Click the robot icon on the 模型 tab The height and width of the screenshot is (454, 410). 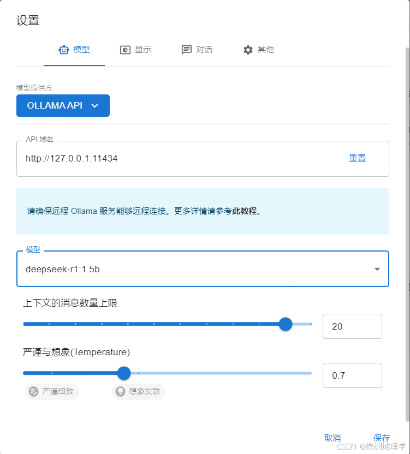[64, 50]
